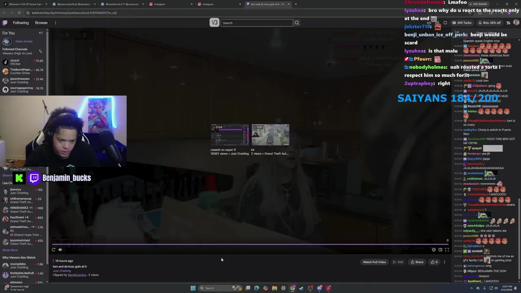Open jasontheween's Just Chatting channel
Screen dimensions: 521x293
coord(23,81)
